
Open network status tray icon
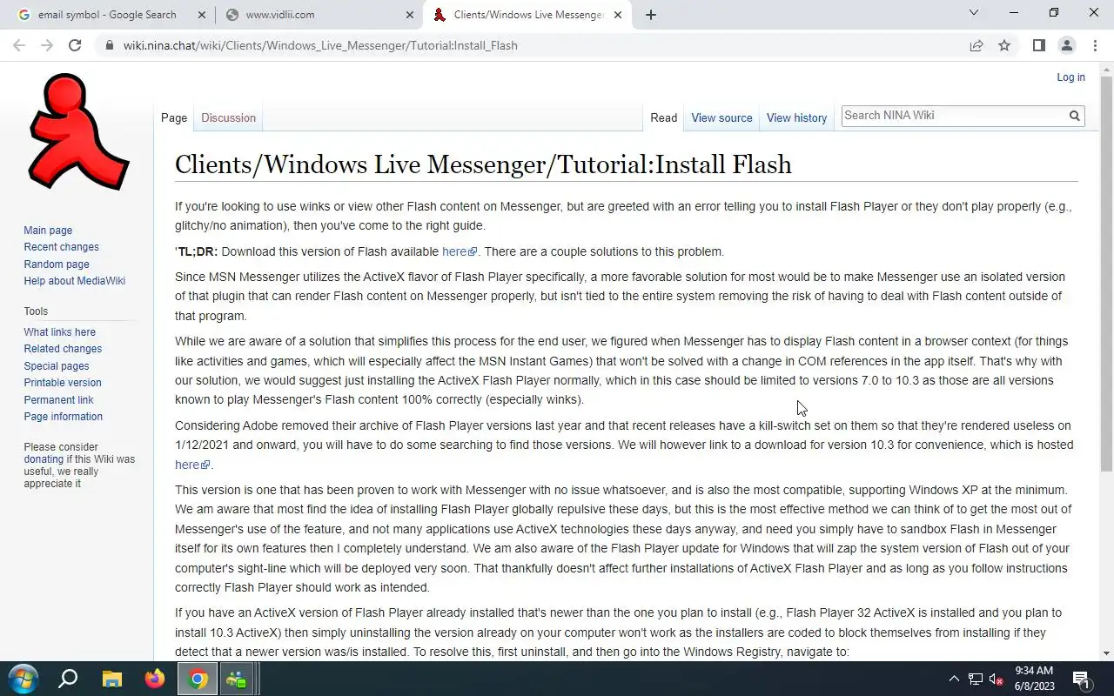tap(976, 679)
